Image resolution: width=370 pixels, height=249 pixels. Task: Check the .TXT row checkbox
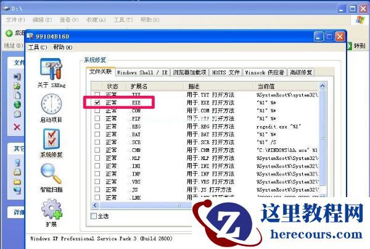tap(97, 95)
